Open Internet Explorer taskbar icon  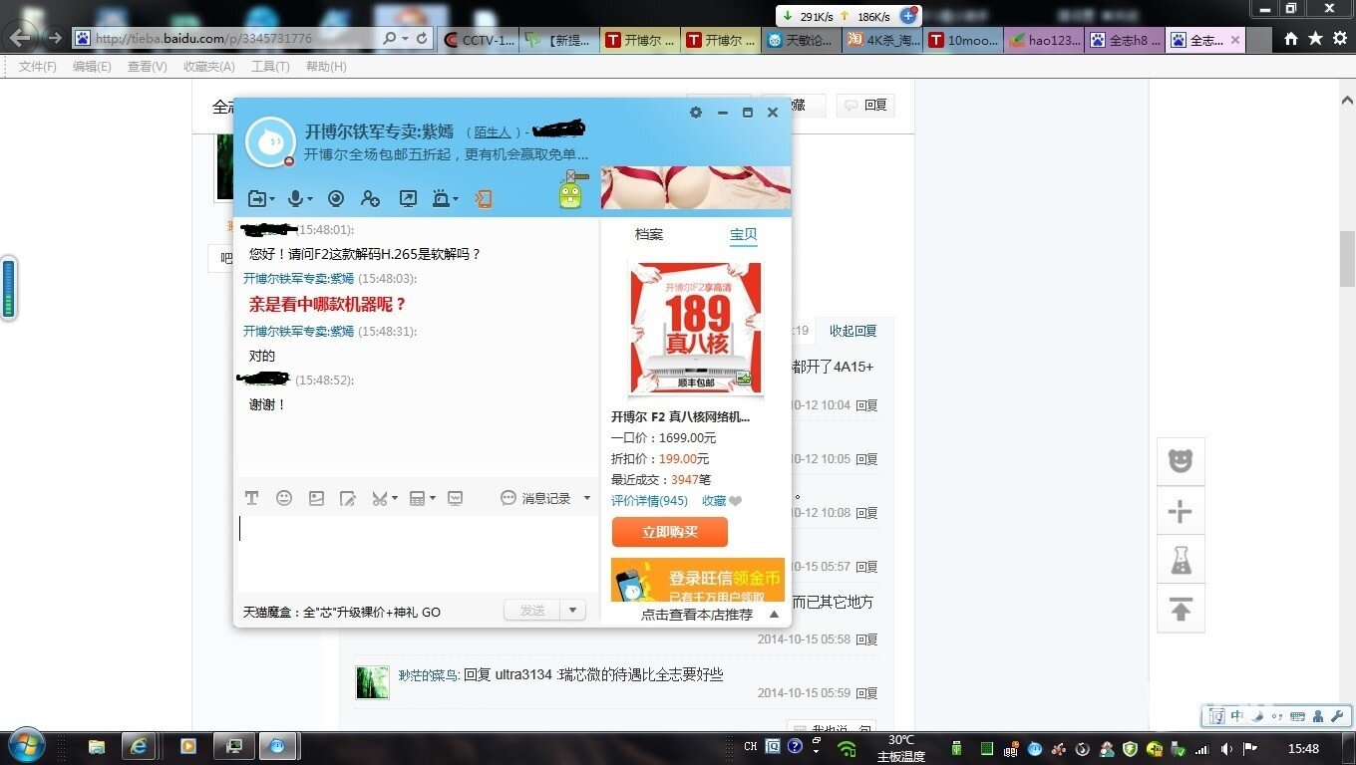tap(139, 746)
